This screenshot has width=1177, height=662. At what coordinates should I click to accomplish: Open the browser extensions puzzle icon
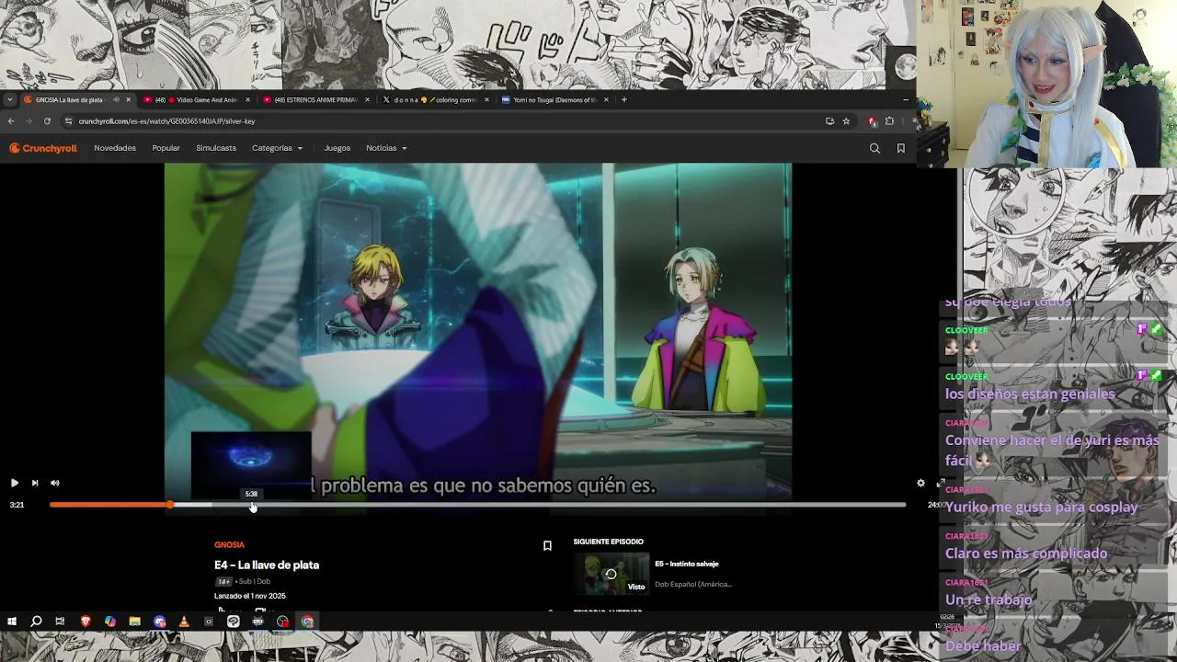tap(889, 121)
